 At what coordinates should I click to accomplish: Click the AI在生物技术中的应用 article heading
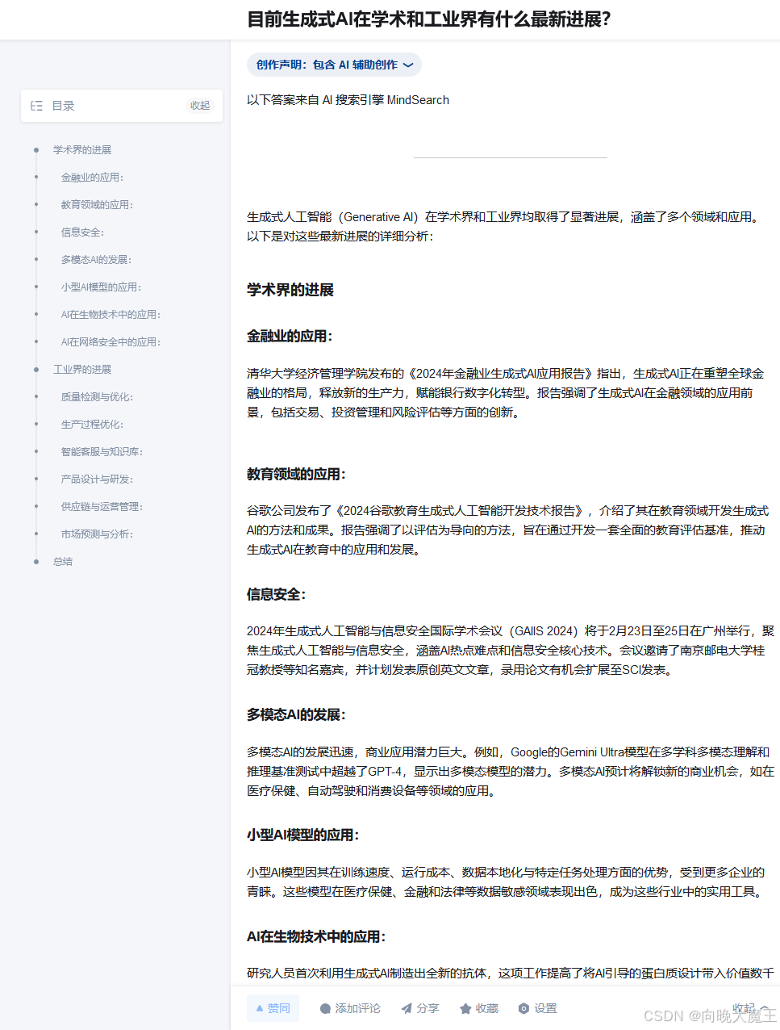[316, 936]
